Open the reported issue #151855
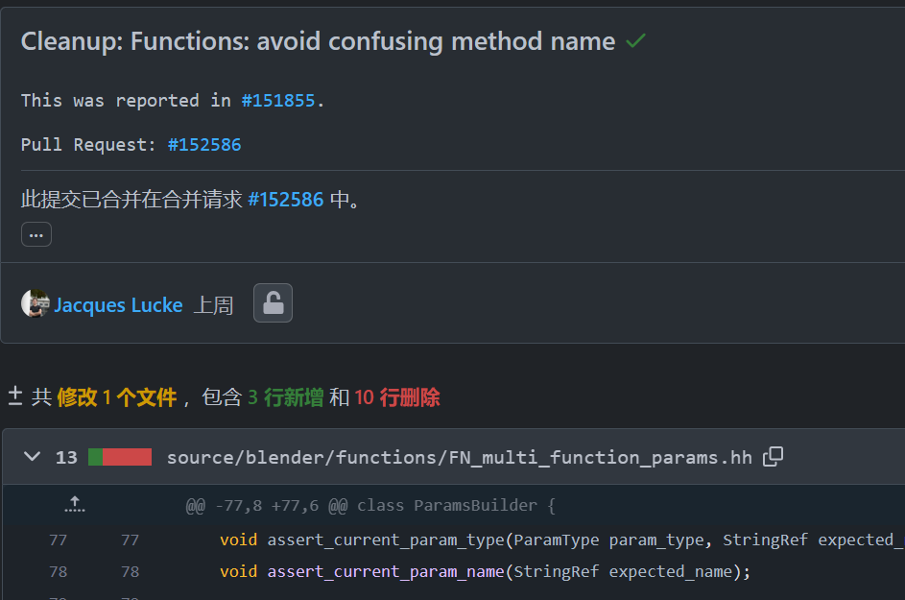 click(277, 101)
